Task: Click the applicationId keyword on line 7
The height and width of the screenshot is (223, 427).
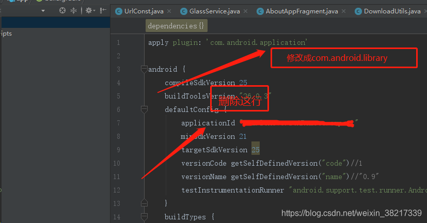Action: click(208, 123)
